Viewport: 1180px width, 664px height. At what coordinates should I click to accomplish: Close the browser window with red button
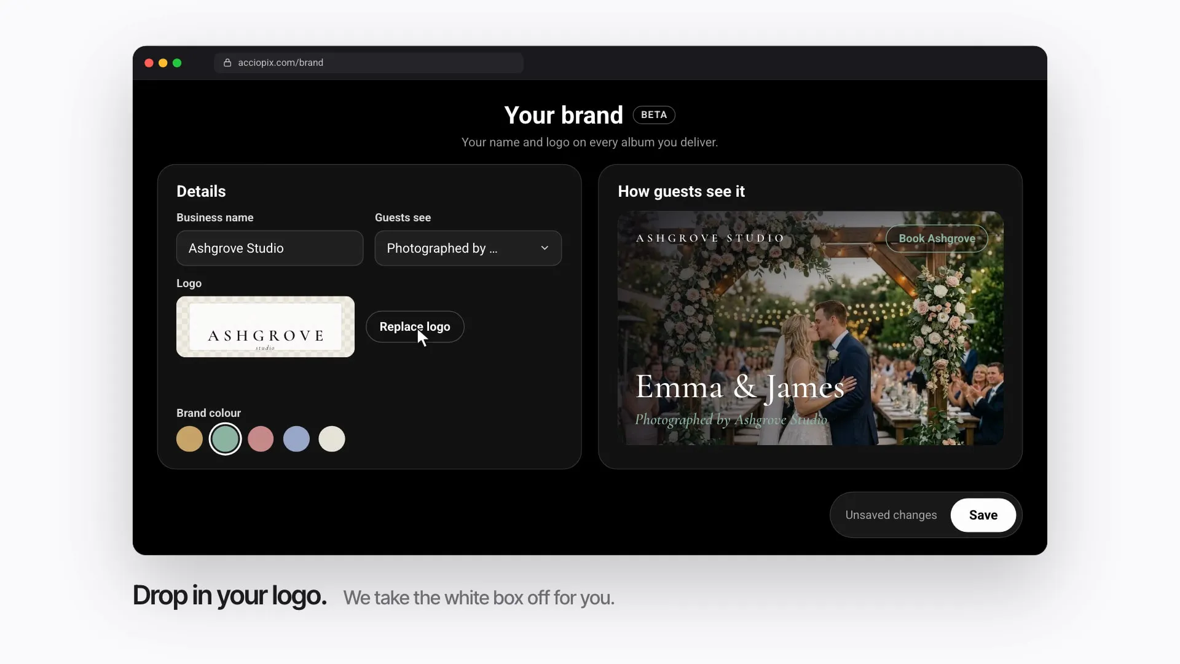coord(149,63)
